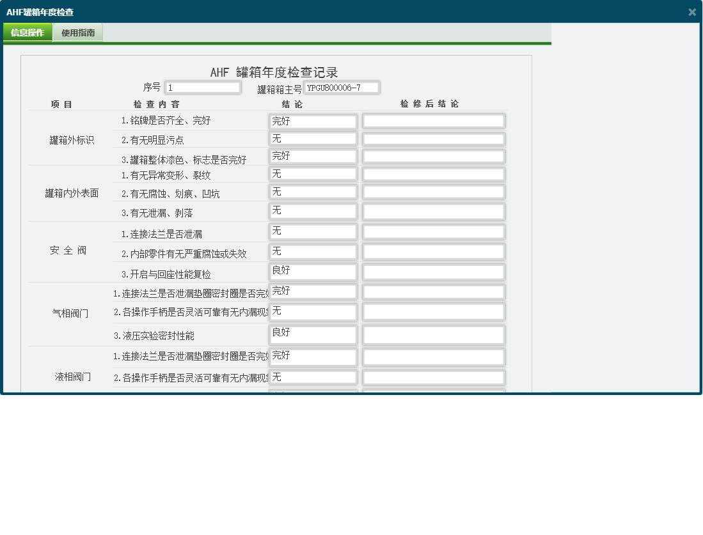Edit 完好 result for 气相阀门 连接法兰密封圈
Screen dimensions: 703x535
313,291
